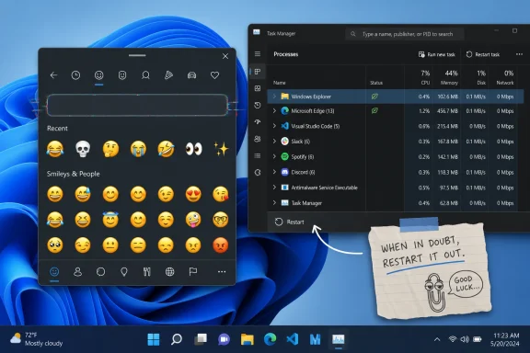Select the lightbulb objects emoji category
The height and width of the screenshot is (353, 530).
124,271
